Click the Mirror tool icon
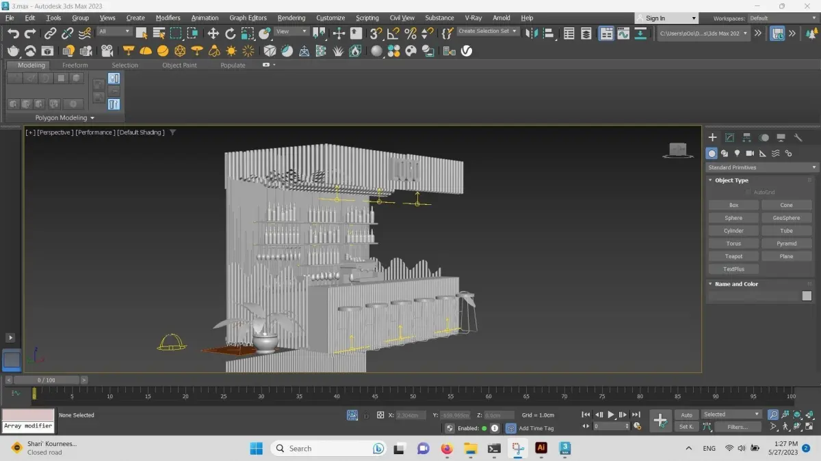 (x=532, y=33)
